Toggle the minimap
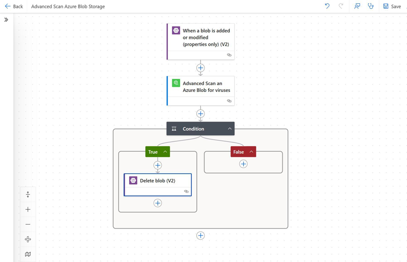Viewport: 407px width, 262px height. (28, 254)
